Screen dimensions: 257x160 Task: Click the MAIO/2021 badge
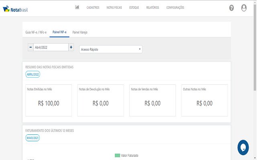coord(33,138)
